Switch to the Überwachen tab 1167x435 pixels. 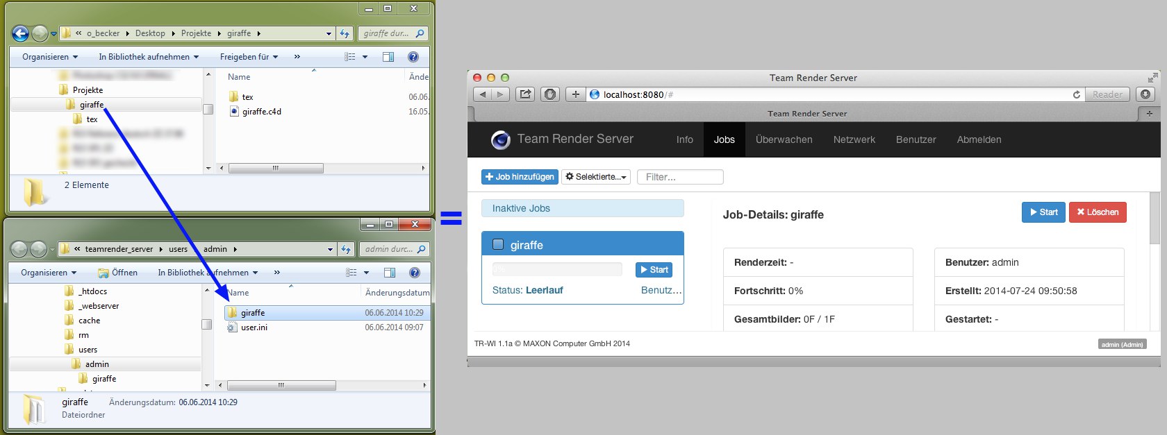click(784, 139)
